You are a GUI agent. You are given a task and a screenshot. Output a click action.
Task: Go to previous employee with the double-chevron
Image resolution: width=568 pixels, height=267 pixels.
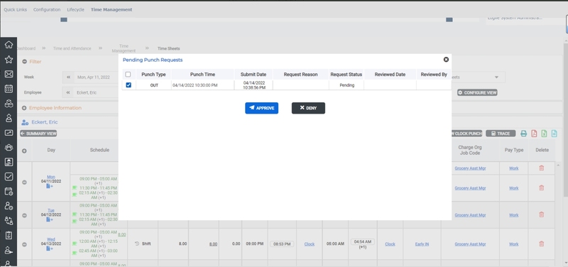tap(67, 92)
